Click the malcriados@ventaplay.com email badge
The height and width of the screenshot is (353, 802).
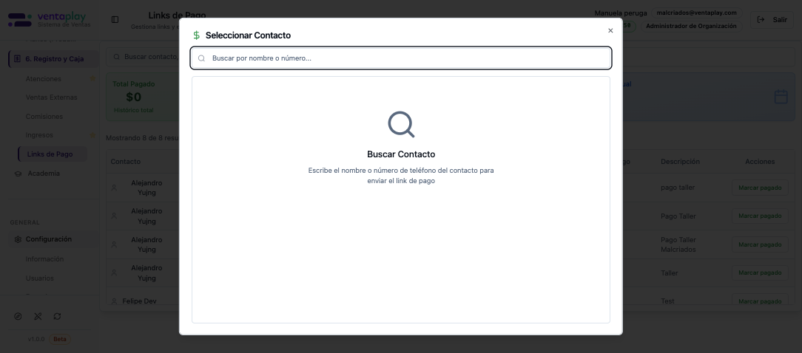696,13
